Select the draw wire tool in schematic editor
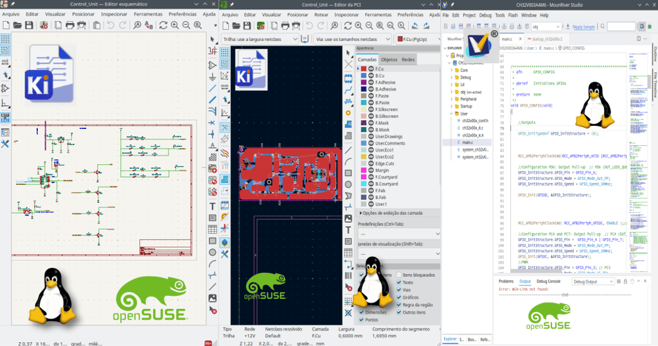Viewport: 658px width, 346px height. 212,88
